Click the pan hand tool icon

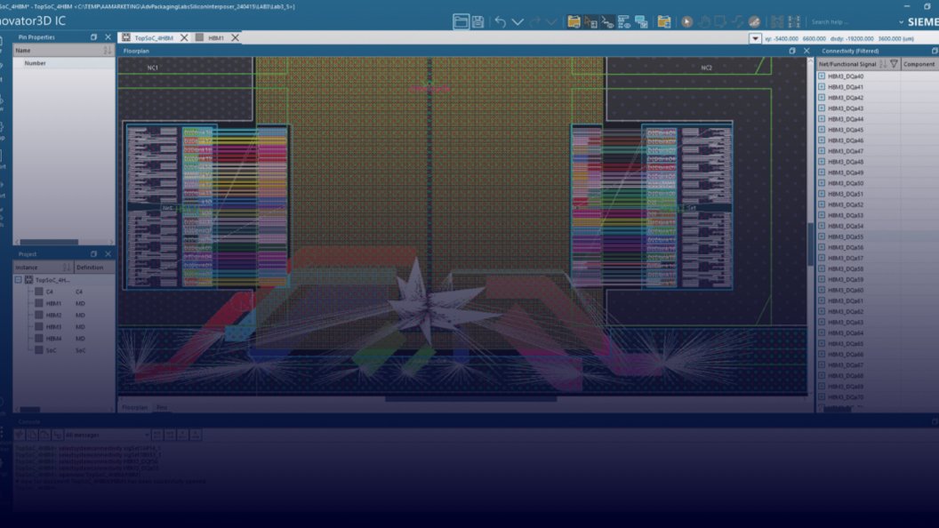tap(703, 21)
